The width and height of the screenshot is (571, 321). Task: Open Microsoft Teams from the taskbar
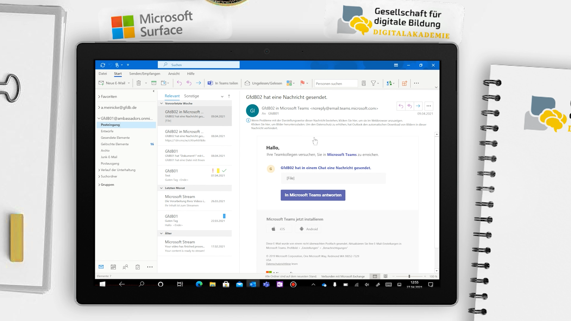coord(266,284)
